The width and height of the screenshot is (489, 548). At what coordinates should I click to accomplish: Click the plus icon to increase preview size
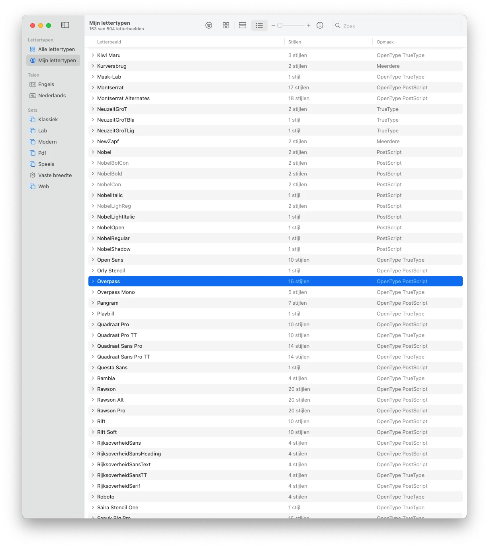click(309, 26)
